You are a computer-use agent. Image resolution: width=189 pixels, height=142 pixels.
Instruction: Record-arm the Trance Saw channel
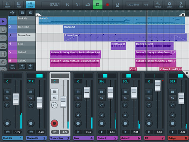(54, 123)
